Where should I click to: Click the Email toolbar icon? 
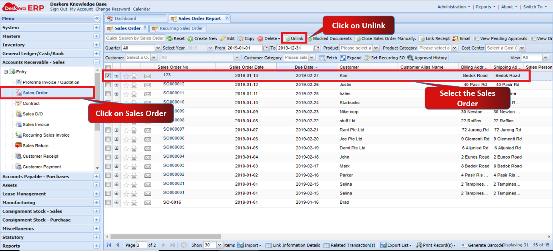pos(455,39)
